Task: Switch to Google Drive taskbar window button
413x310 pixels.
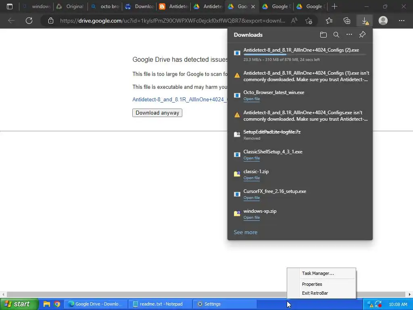Action: tap(96, 304)
